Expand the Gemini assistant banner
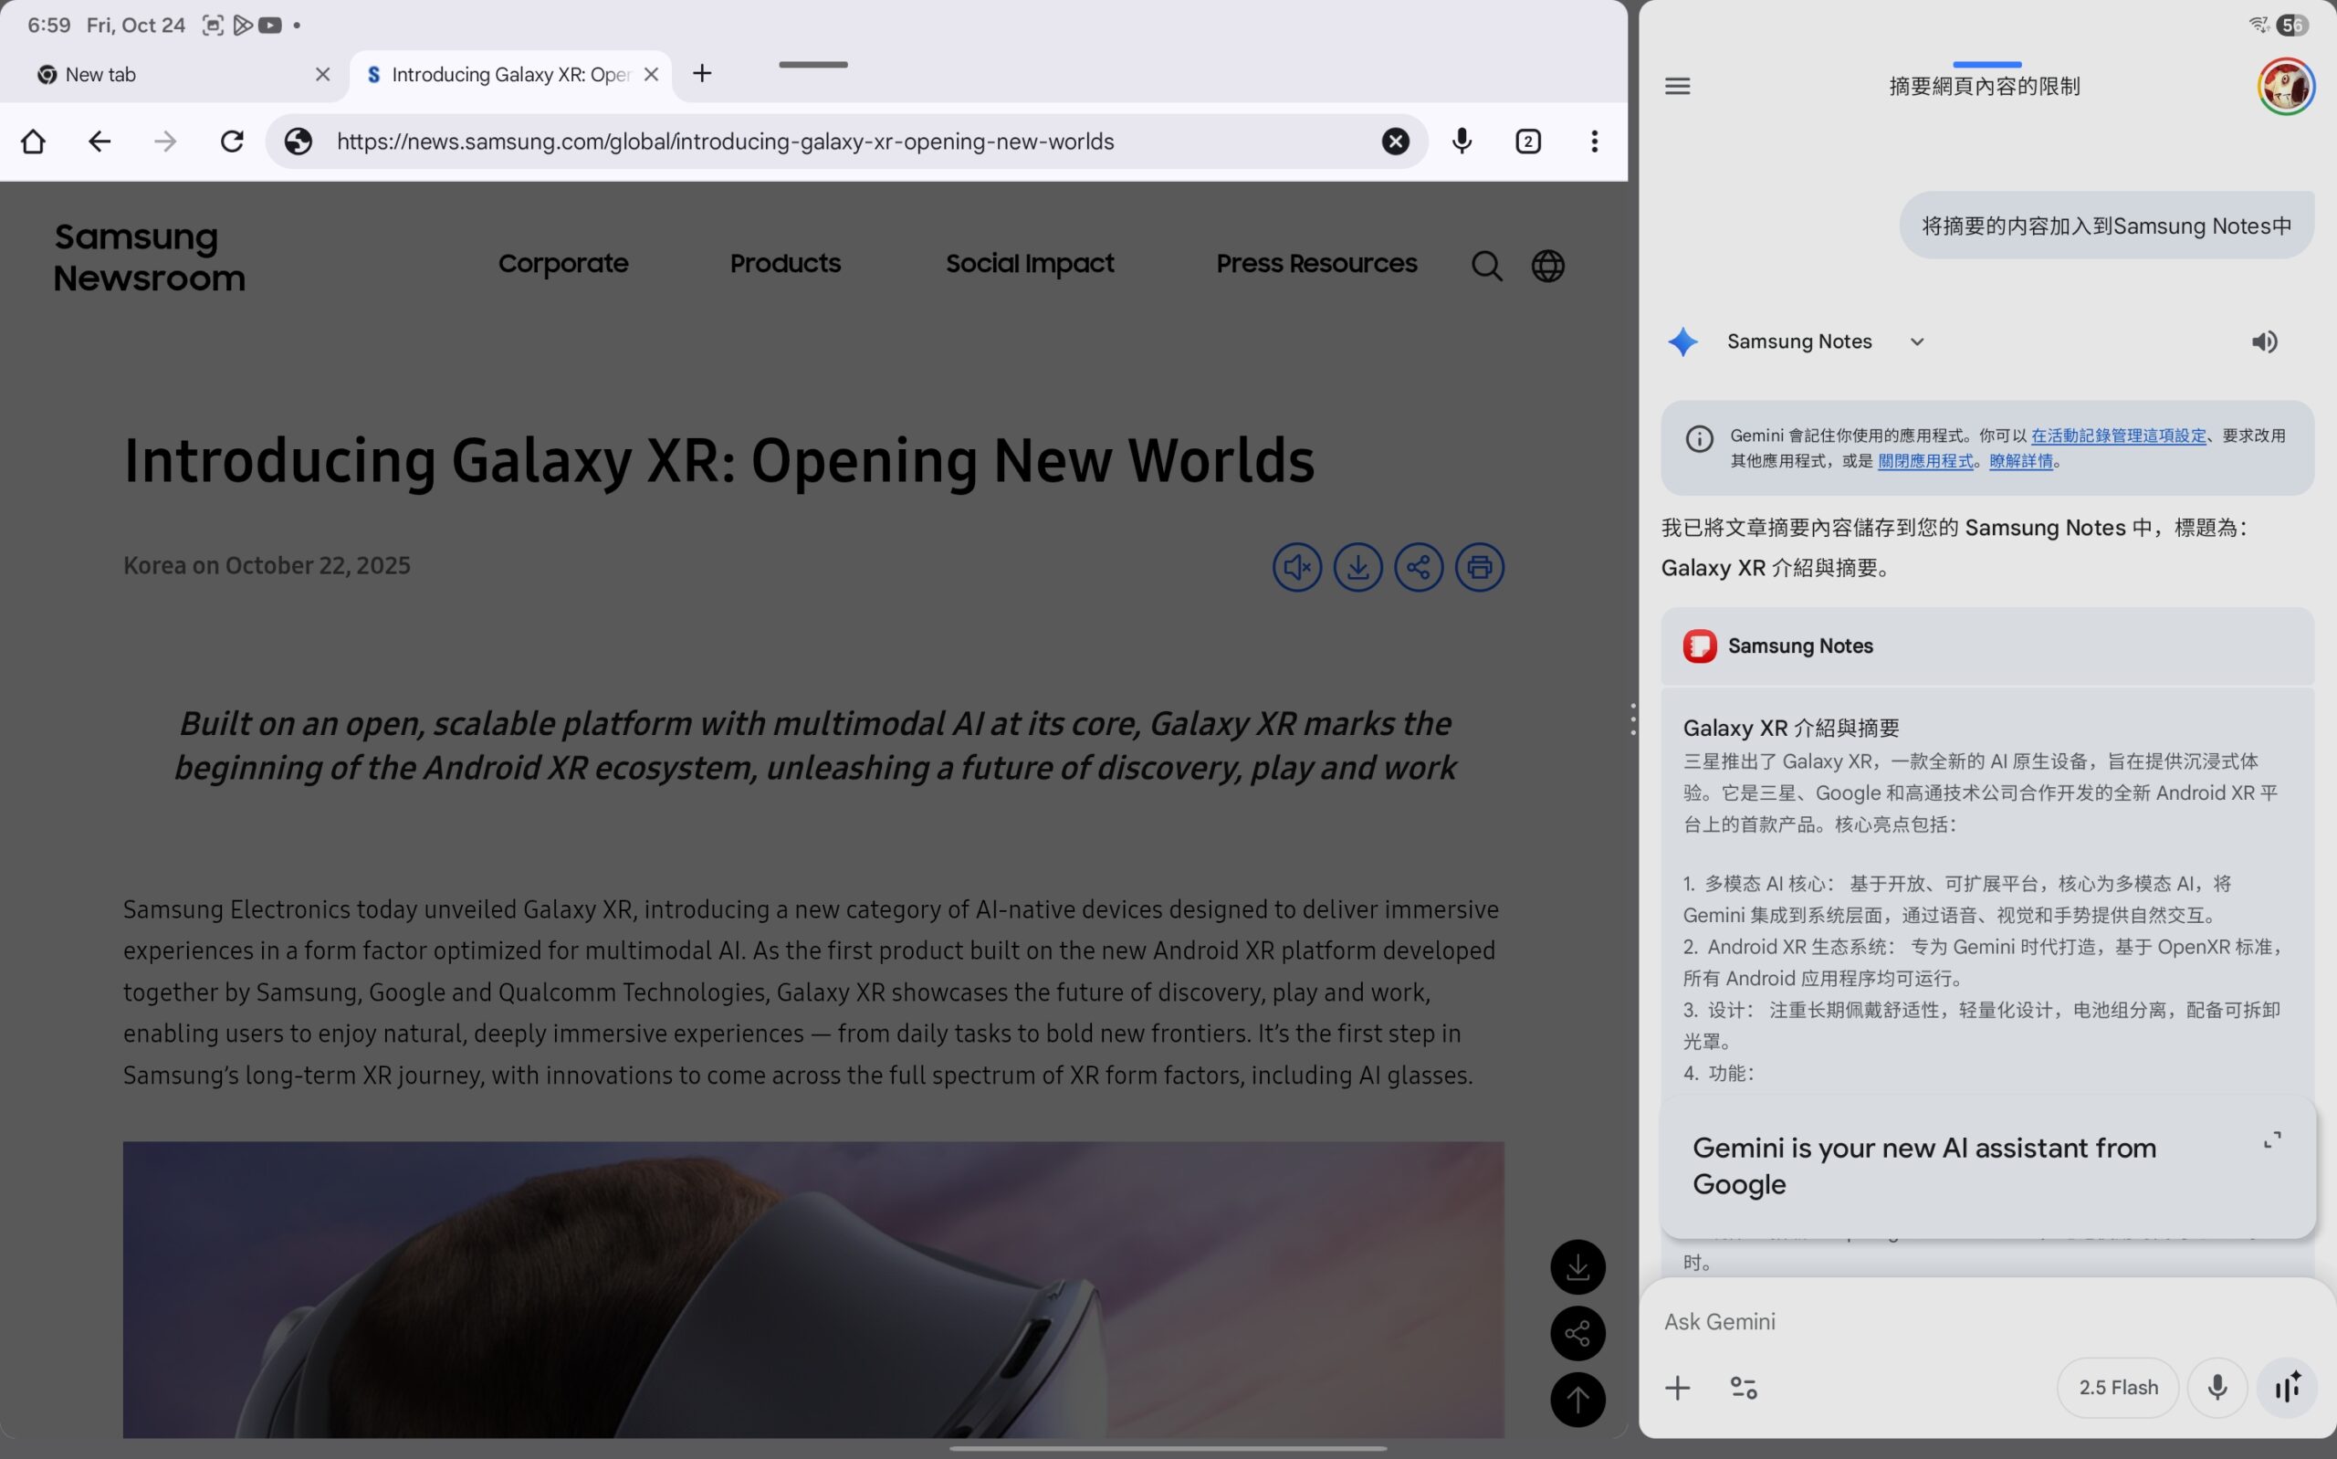 coord(2272,1139)
